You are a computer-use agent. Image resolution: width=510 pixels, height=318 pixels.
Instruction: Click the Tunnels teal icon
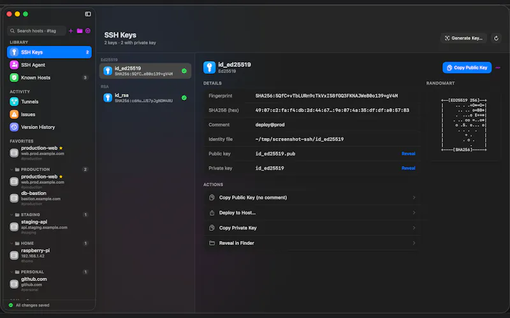14,102
